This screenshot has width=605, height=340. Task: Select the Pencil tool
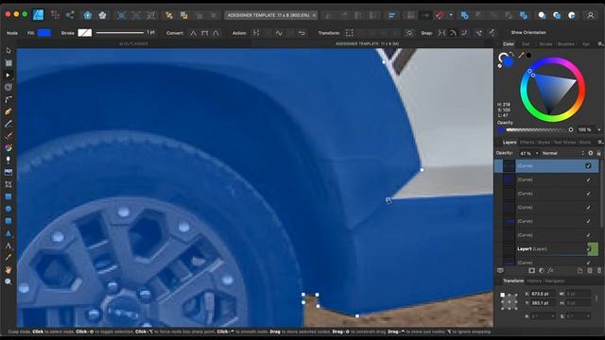[x=9, y=124]
